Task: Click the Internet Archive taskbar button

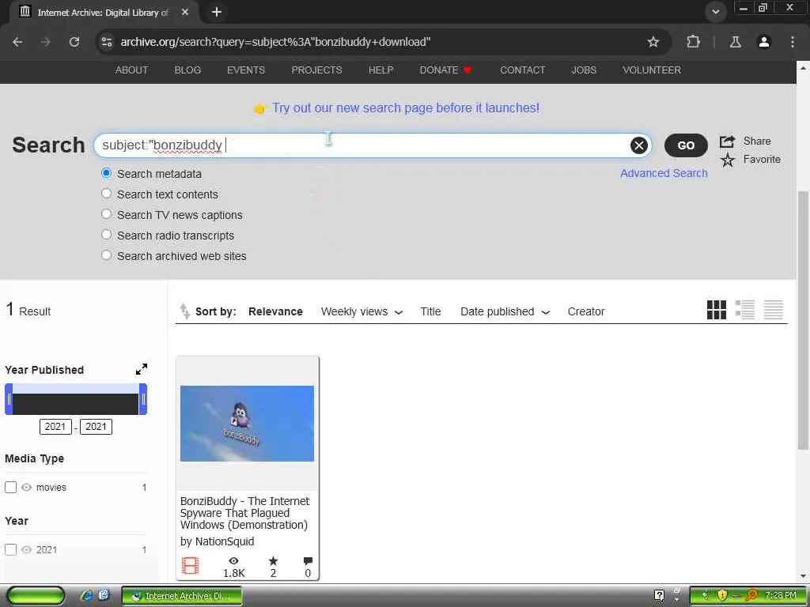Action: coord(182,596)
